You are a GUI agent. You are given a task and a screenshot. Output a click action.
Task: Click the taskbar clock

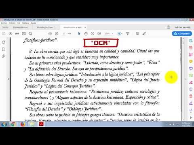186,124
